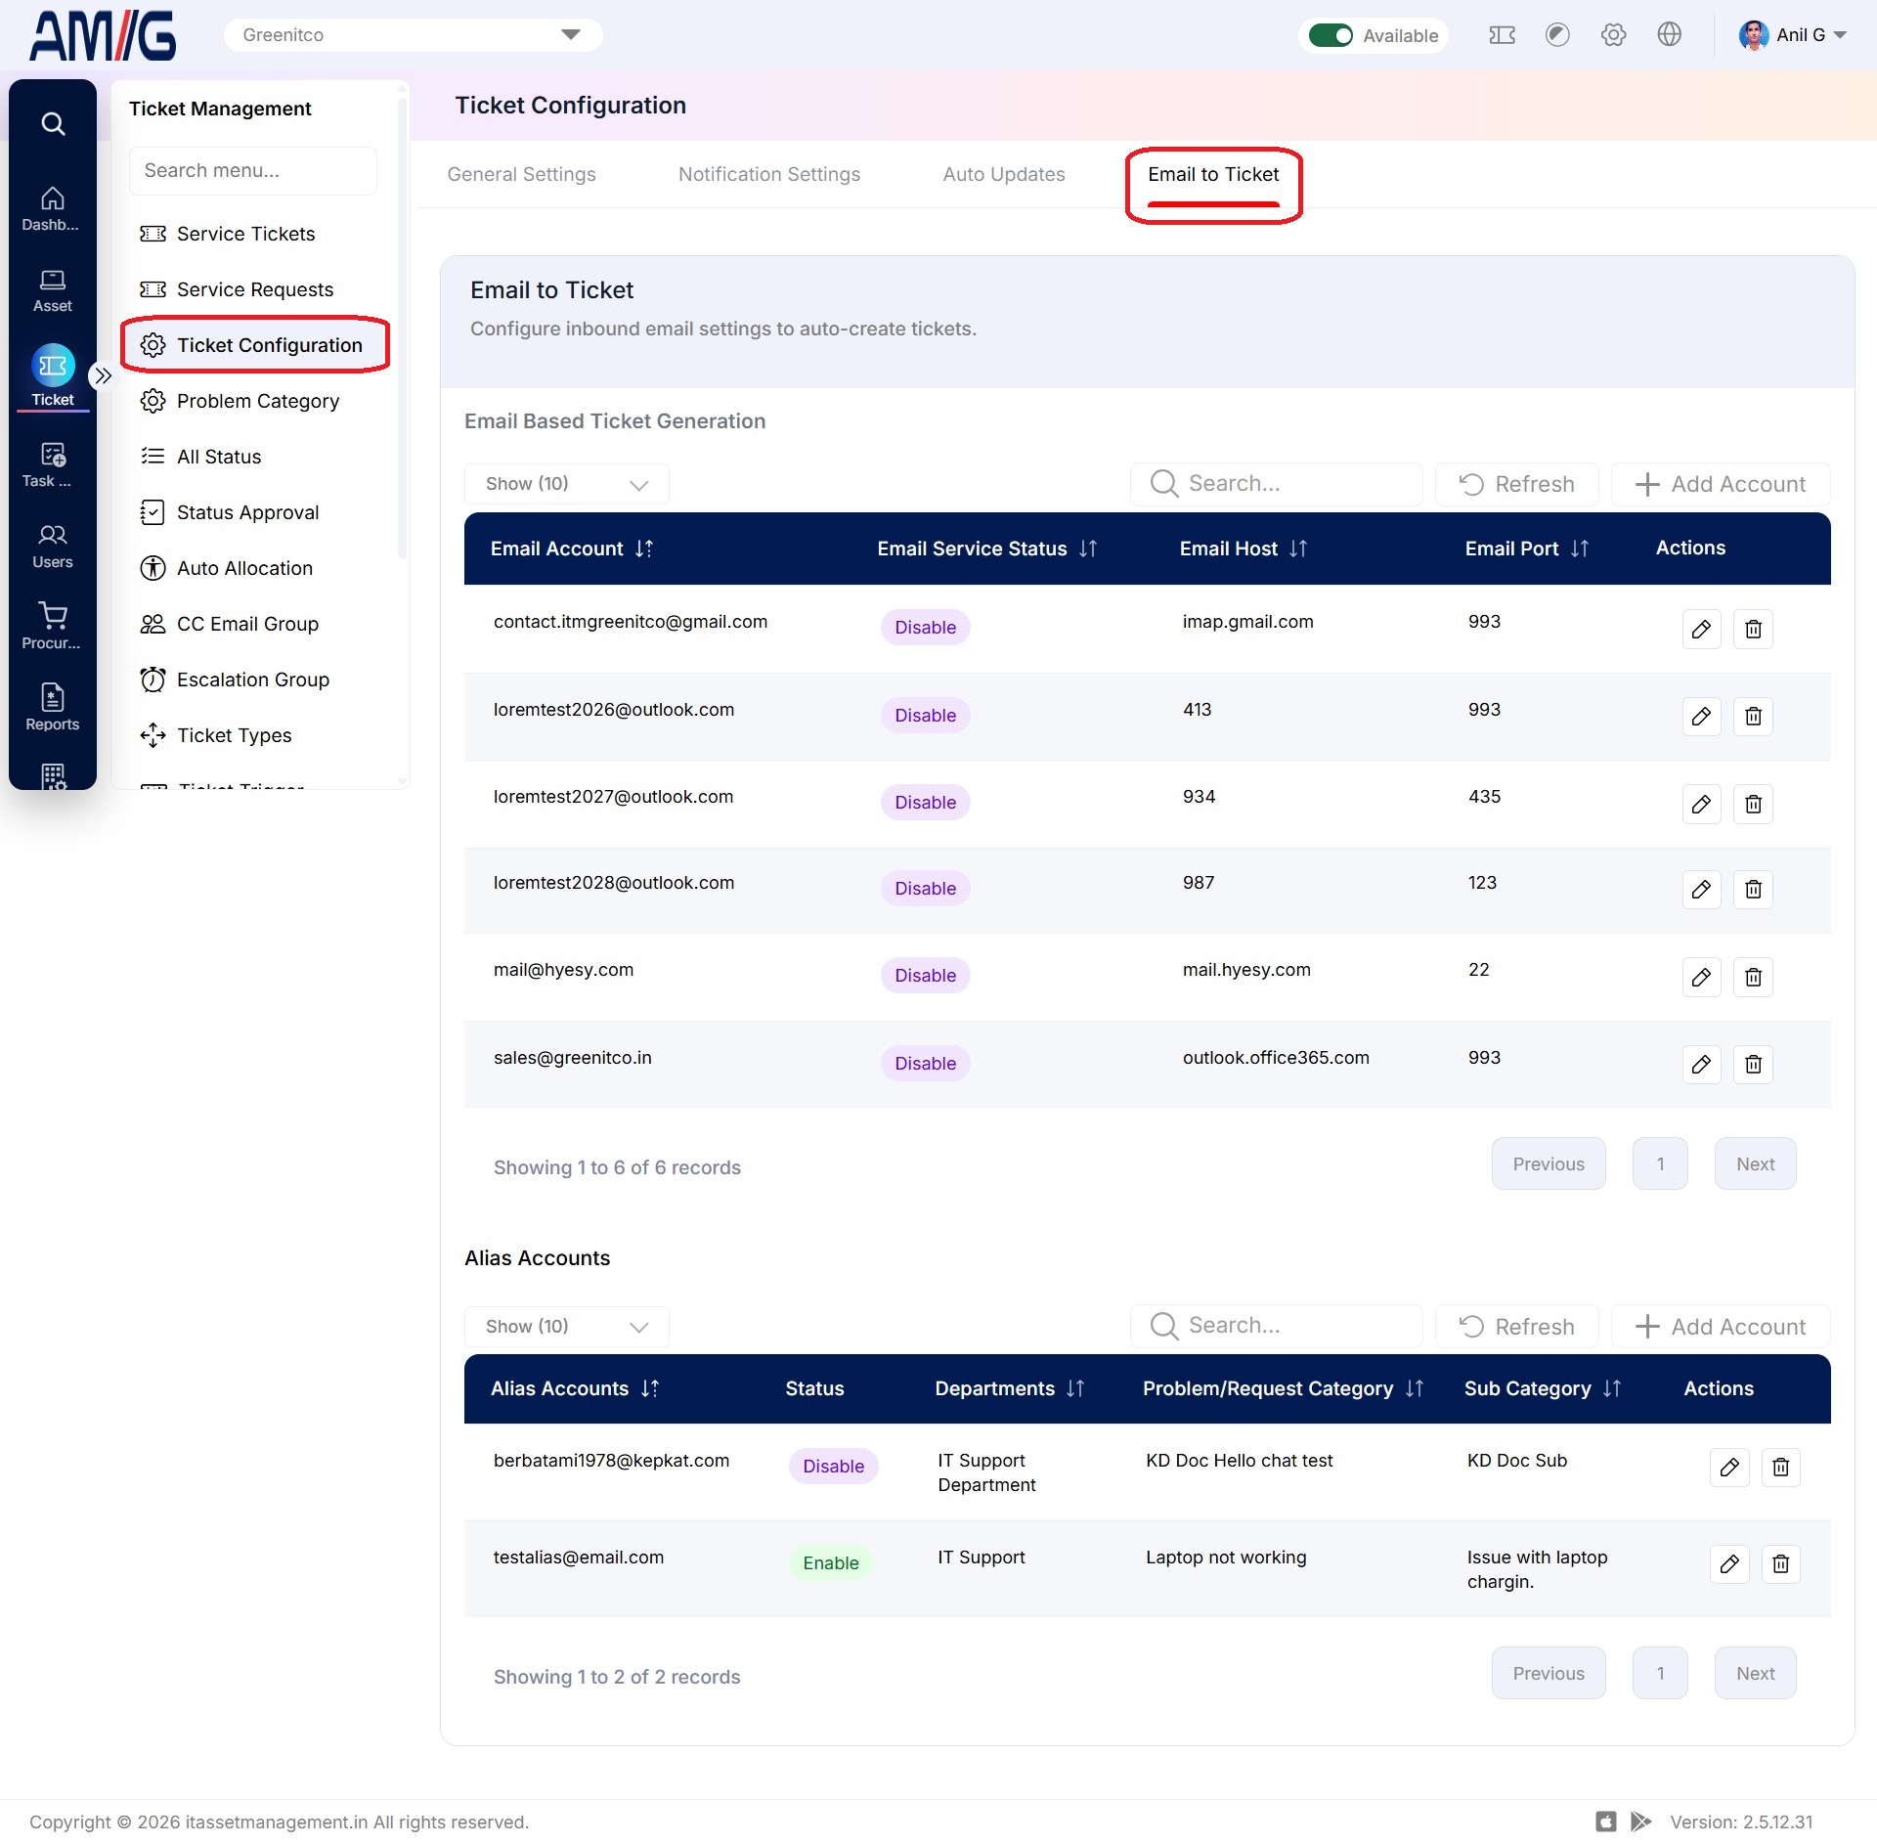Edit testalias@email.com alias account
This screenshot has width=1877, height=1843.
[x=1728, y=1564]
